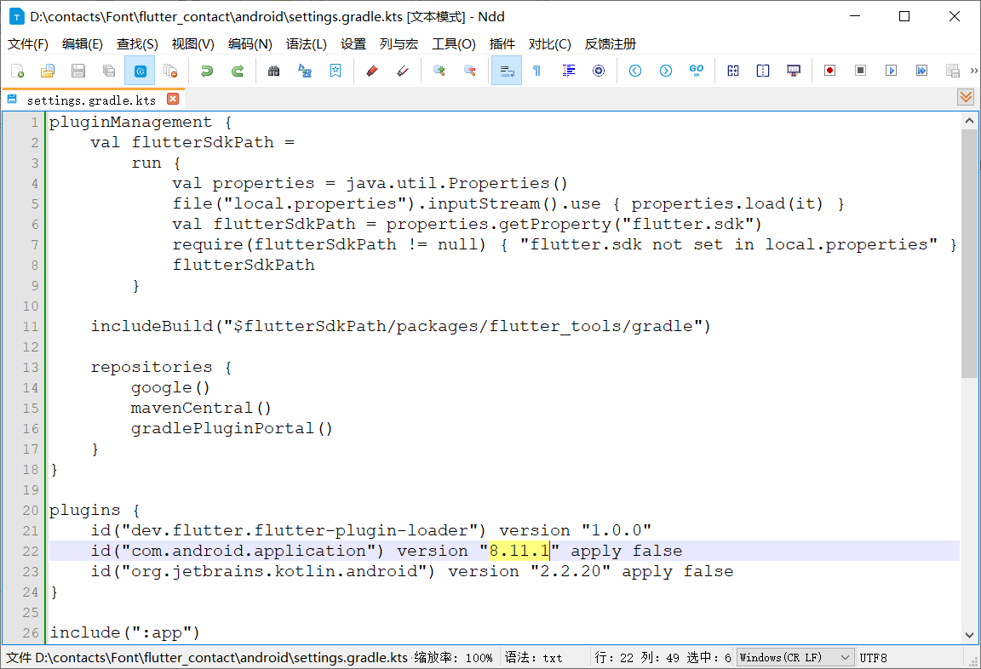Open the 反馈注册 menu
981x669 pixels.
click(x=610, y=43)
